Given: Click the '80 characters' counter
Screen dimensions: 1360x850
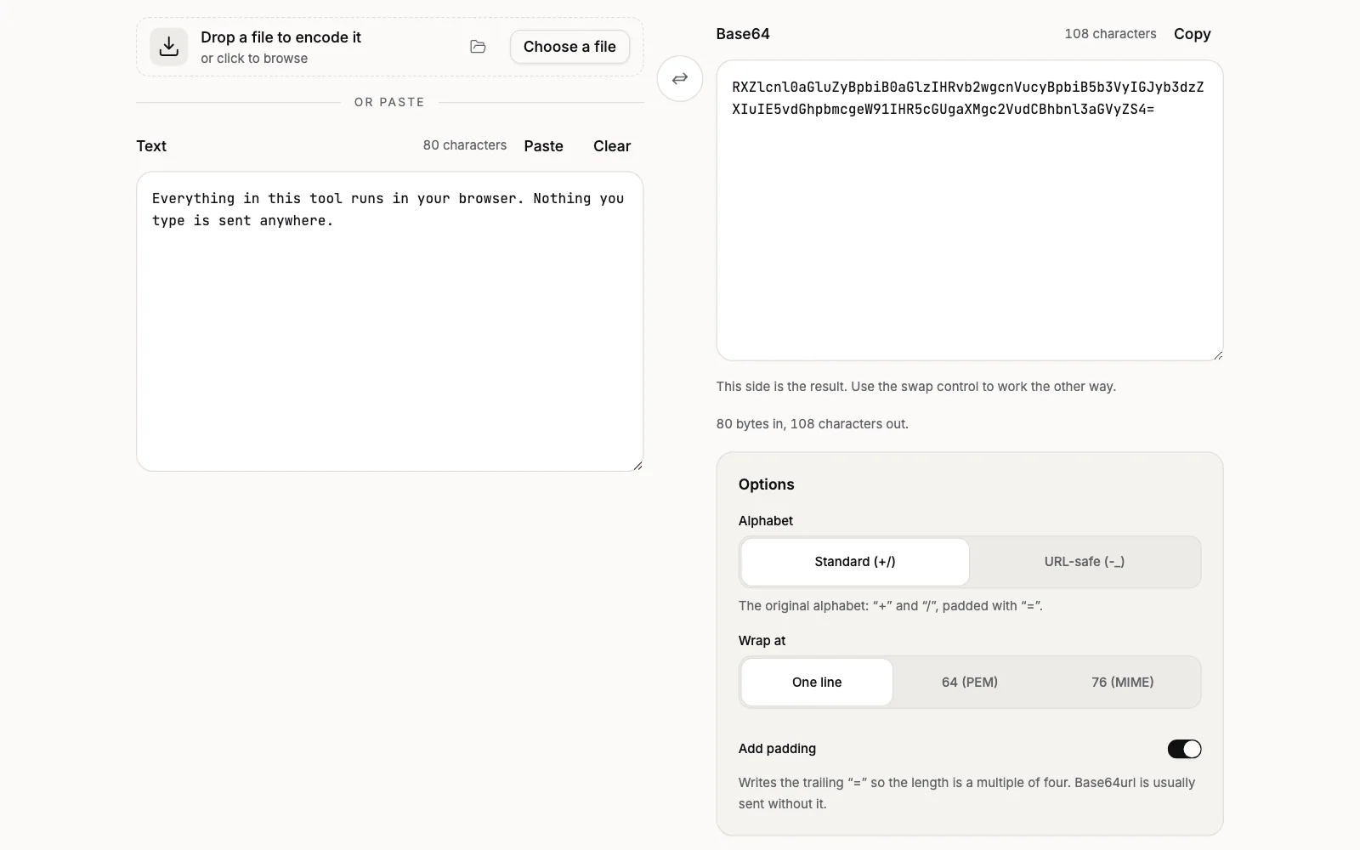Looking at the screenshot, I should 465,145.
